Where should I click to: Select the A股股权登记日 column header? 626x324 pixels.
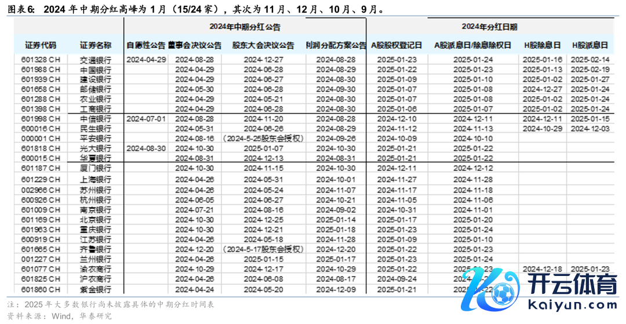tap(397, 45)
